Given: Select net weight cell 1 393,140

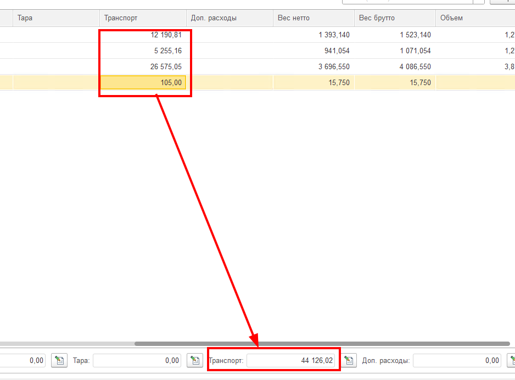Looking at the screenshot, I should (314, 35).
